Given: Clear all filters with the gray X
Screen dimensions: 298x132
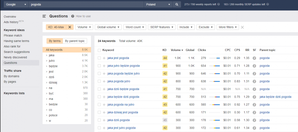Looking at the screenshot, I should [x=242, y=27].
